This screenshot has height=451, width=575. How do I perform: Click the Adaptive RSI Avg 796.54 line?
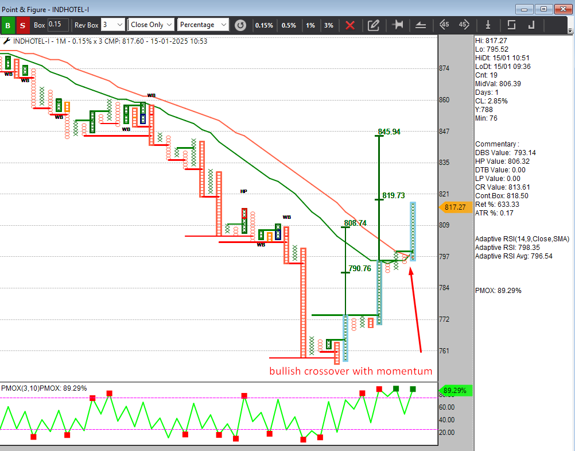pos(514,256)
